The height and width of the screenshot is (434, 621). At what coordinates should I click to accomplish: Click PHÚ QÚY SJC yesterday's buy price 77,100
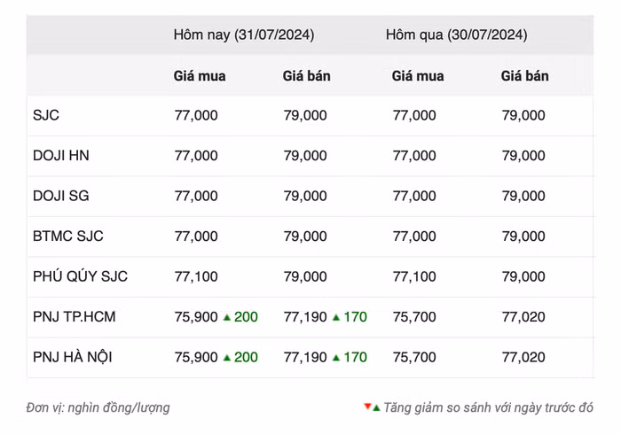tap(414, 276)
